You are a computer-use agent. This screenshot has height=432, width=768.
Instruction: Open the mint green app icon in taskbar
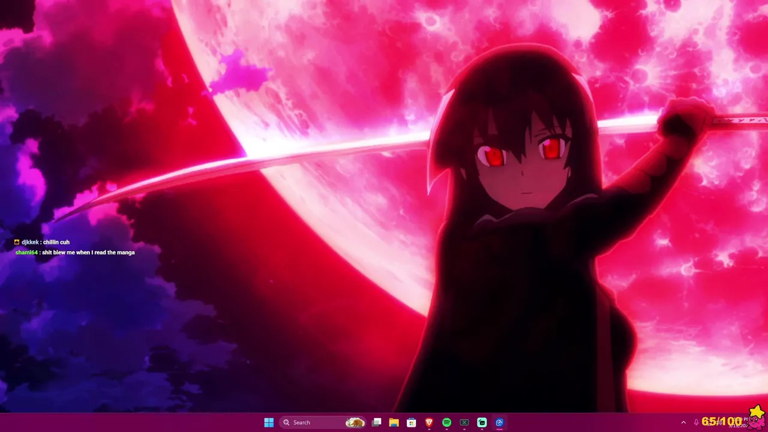pos(482,422)
